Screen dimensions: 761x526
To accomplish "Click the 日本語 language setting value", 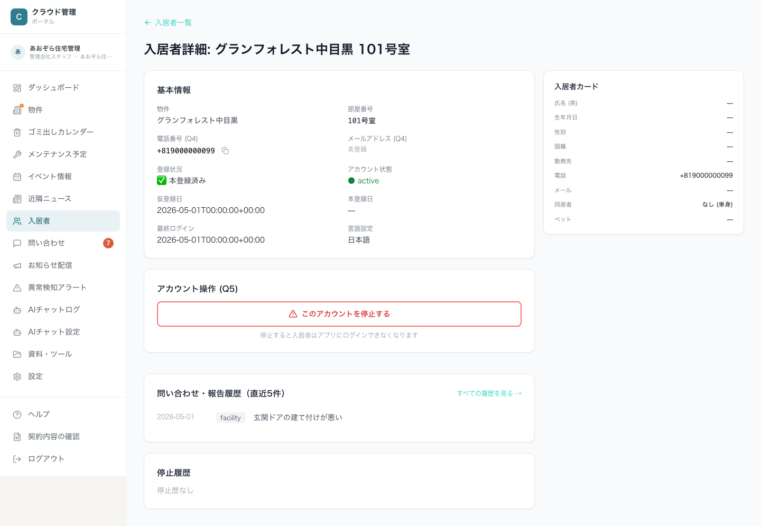I will (359, 240).
